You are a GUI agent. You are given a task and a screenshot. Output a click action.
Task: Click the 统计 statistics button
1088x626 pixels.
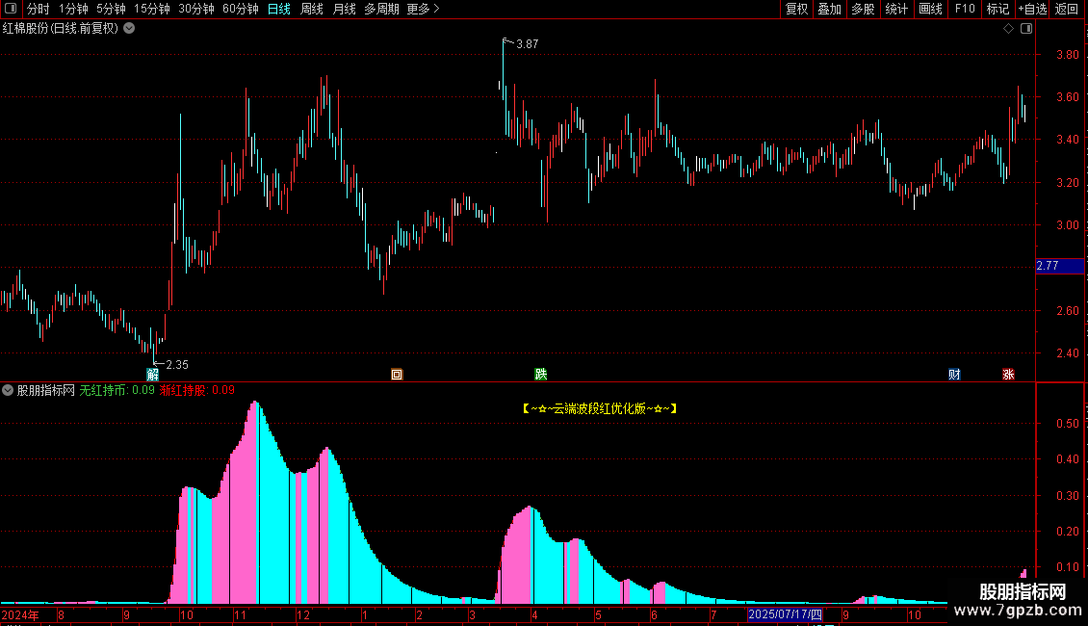(x=896, y=9)
